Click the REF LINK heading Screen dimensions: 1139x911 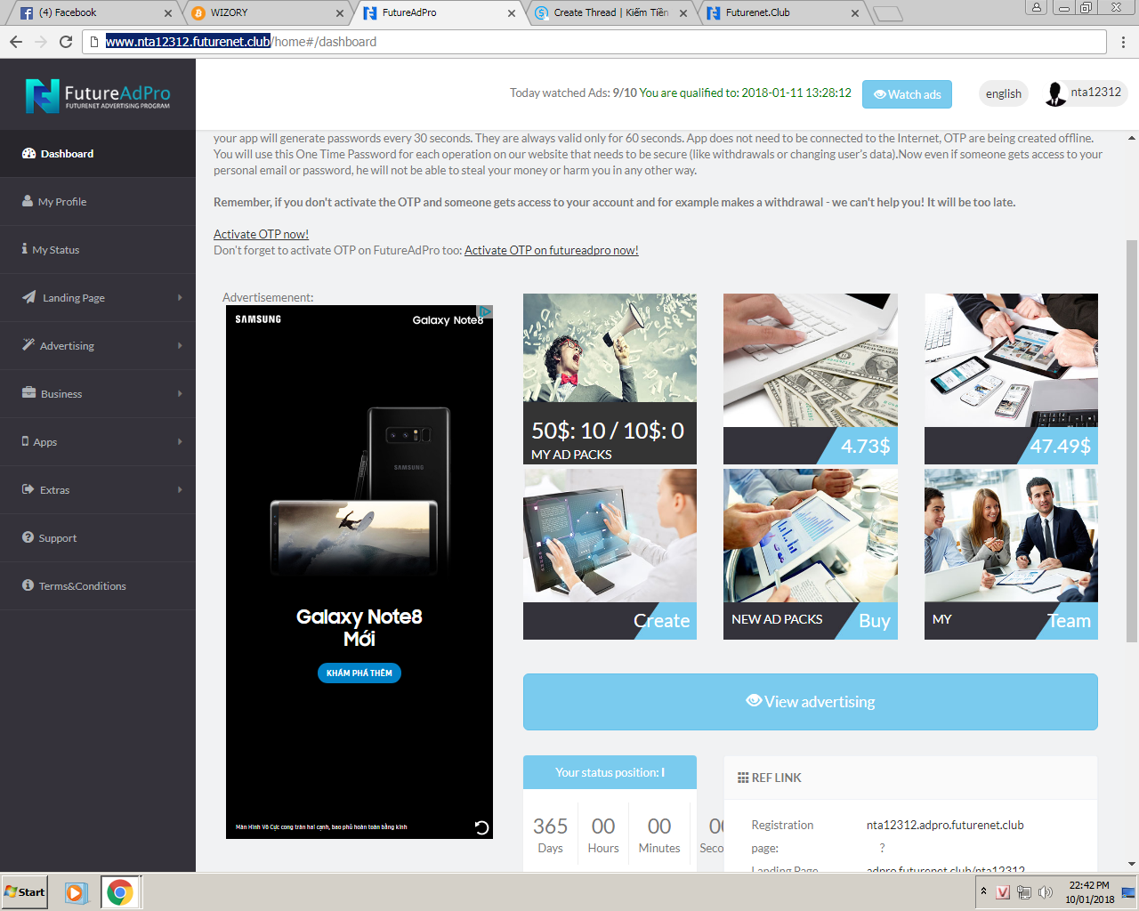click(x=770, y=778)
